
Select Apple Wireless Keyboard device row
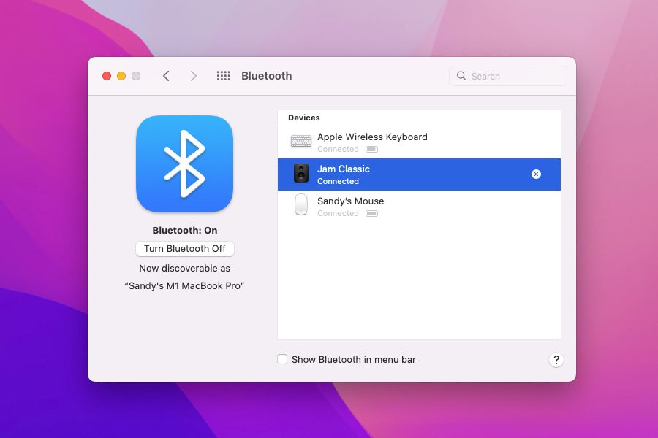pos(419,142)
